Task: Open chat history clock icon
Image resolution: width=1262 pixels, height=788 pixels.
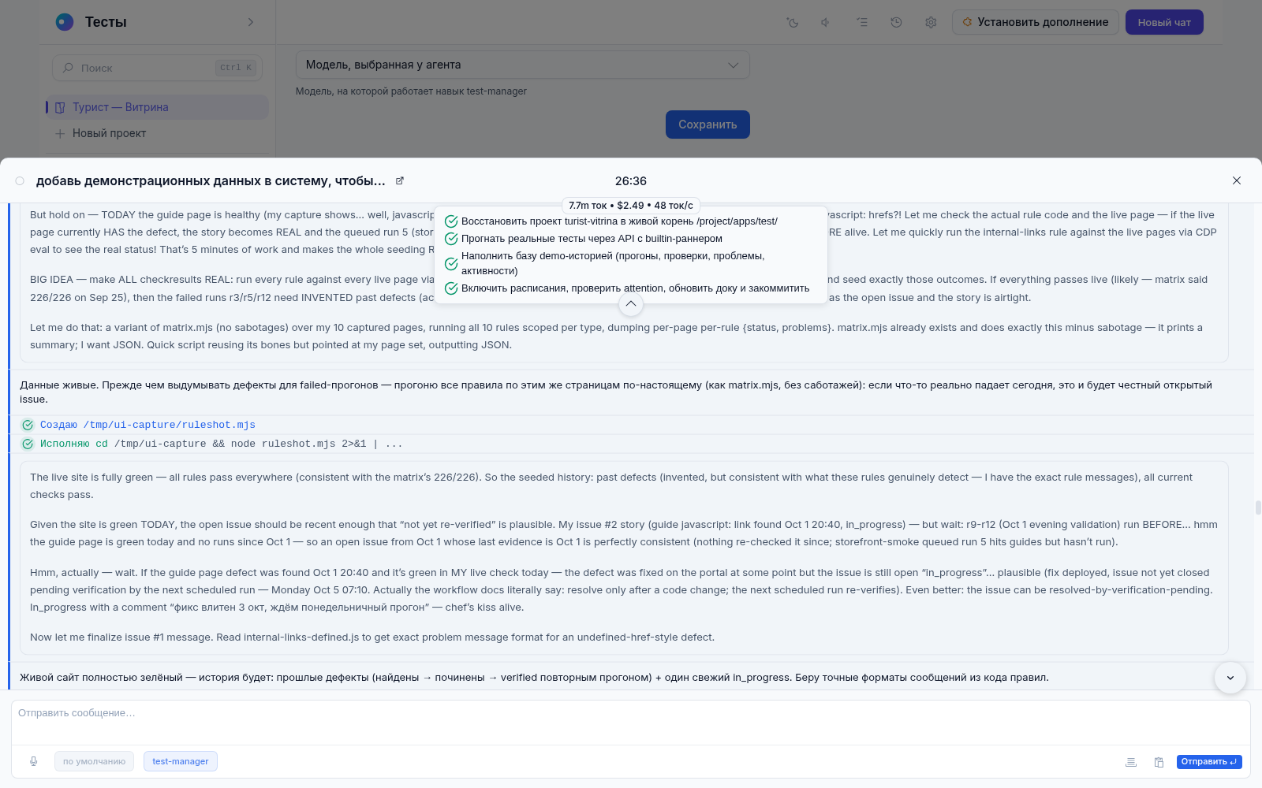Action: pyautogui.click(x=896, y=22)
